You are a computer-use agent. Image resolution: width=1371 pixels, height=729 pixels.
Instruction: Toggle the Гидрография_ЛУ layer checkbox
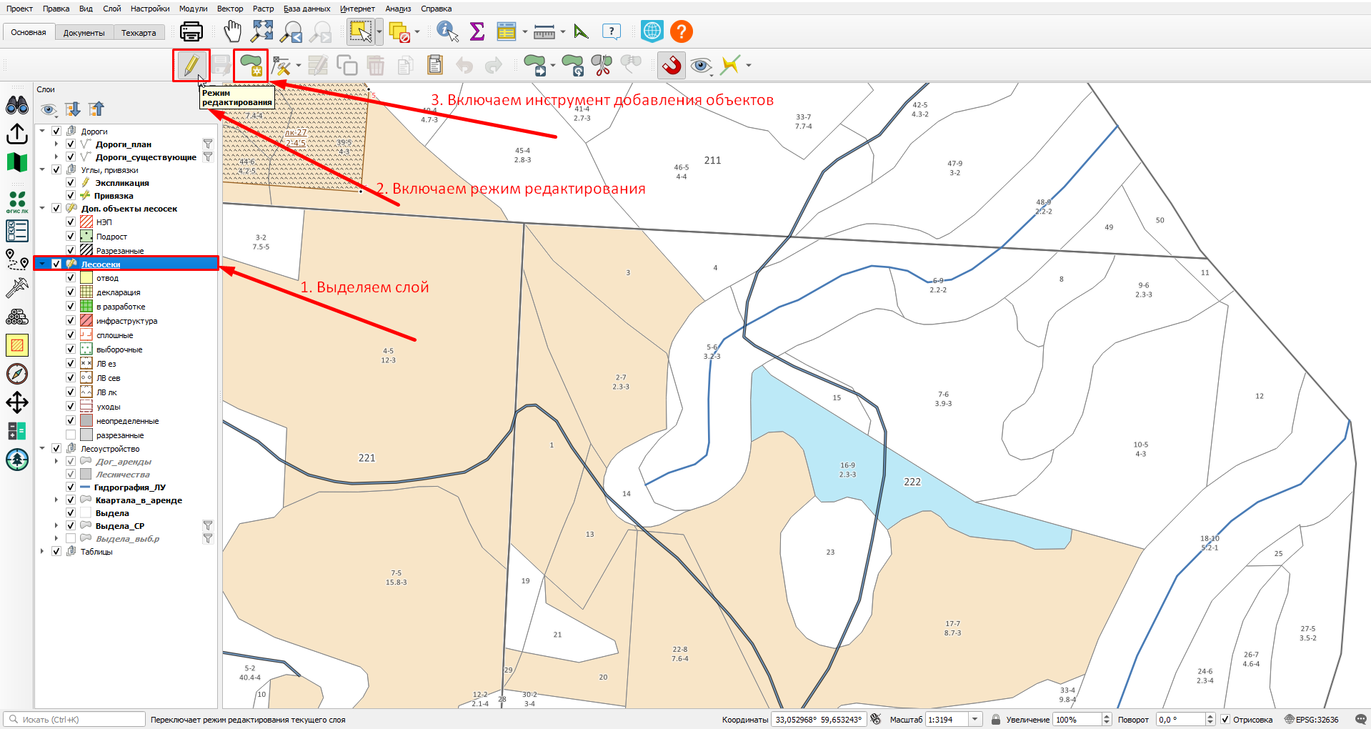click(71, 487)
